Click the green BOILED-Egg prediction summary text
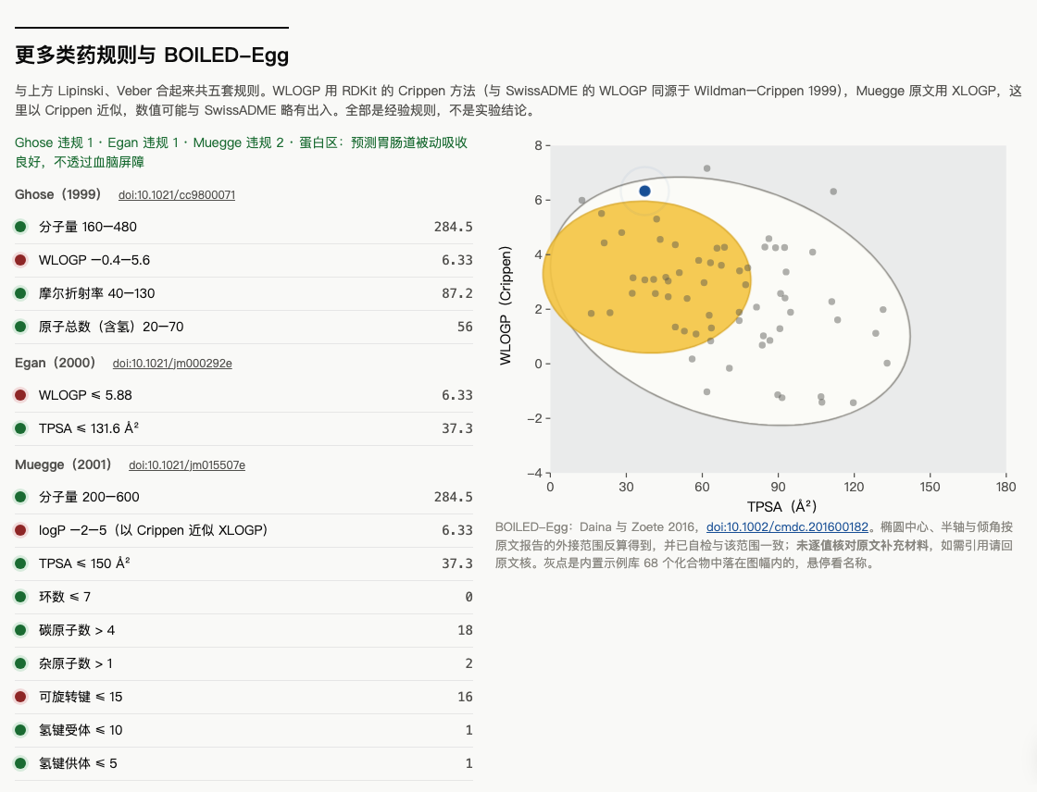1037x792 pixels. point(242,152)
